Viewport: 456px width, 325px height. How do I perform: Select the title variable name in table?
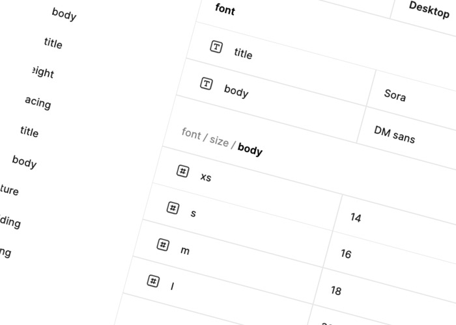click(243, 54)
